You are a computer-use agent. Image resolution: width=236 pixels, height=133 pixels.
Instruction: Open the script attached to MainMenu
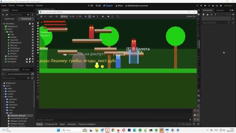30,24
